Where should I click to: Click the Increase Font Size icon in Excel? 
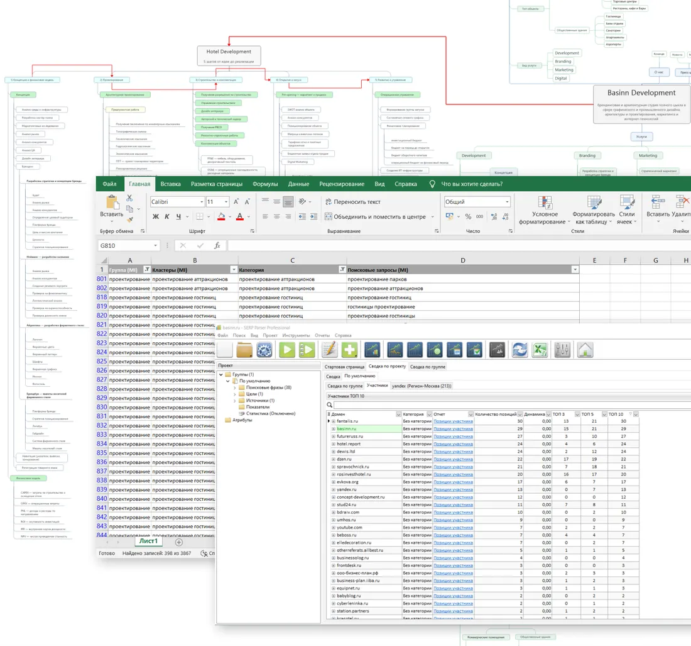tap(236, 202)
